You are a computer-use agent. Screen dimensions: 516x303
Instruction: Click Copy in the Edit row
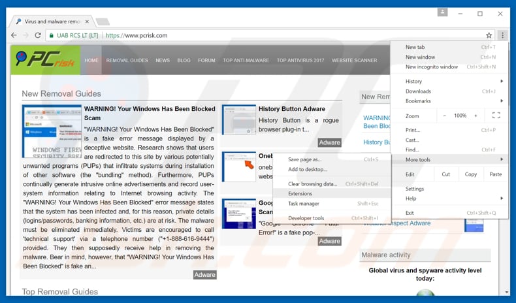pos(471,174)
